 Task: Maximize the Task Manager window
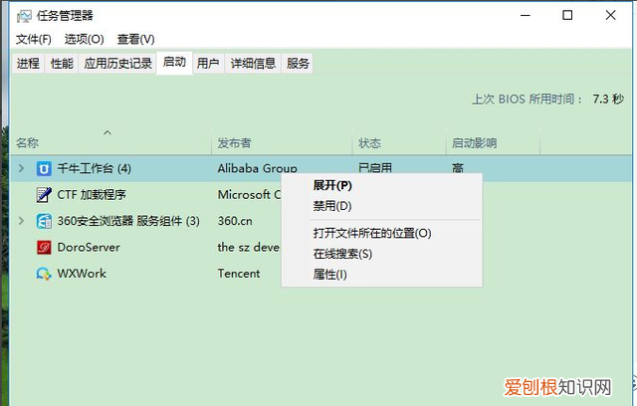567,16
